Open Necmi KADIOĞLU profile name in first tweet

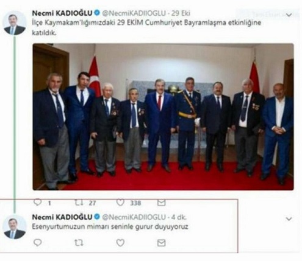point(62,13)
